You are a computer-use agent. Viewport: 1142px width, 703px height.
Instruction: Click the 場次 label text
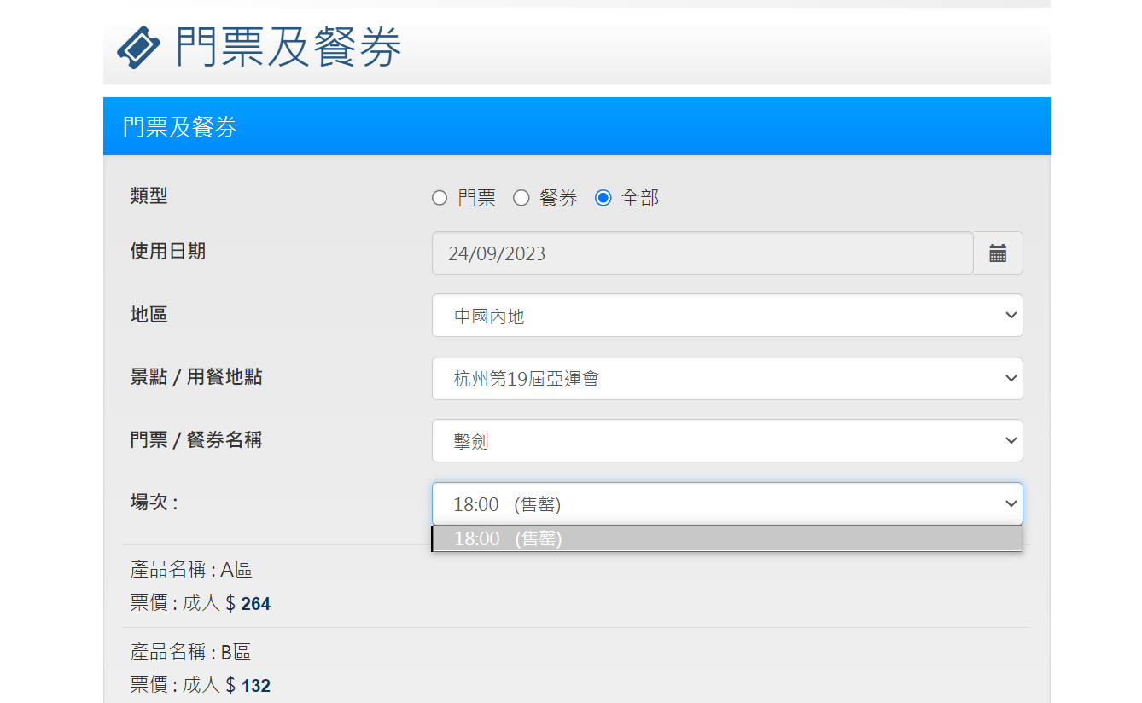154,503
